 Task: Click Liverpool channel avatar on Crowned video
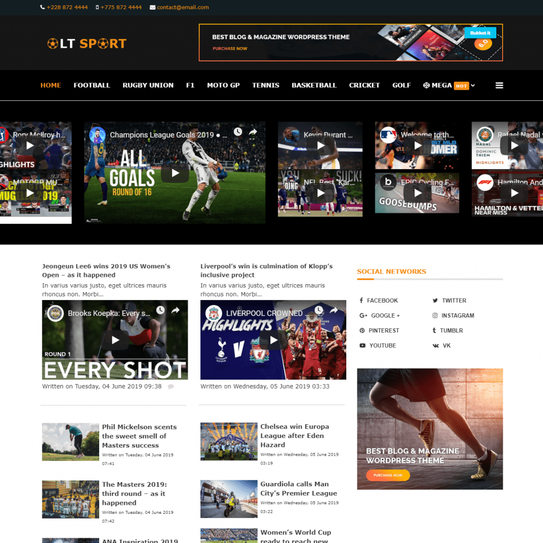tap(214, 313)
